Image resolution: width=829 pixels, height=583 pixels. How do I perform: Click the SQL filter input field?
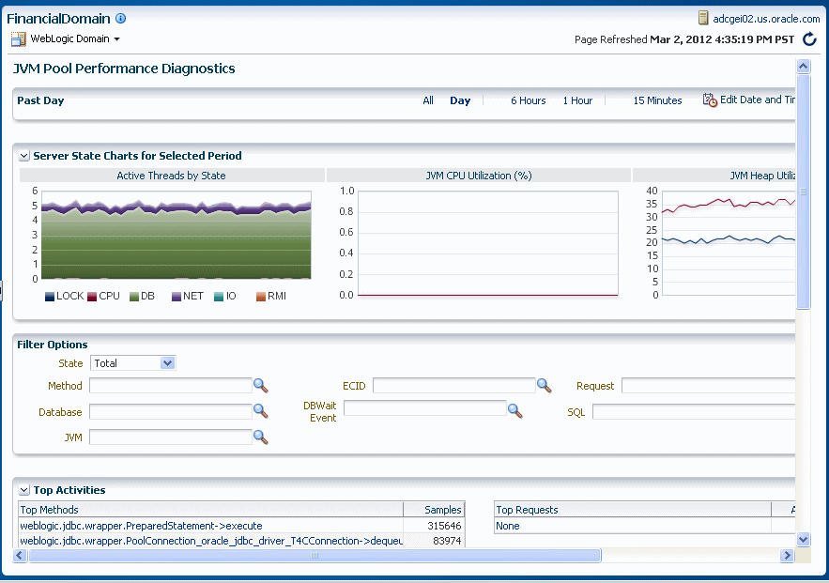point(694,411)
